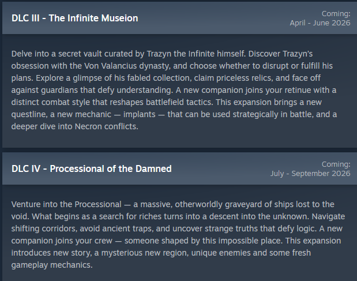
Task: Click the Coming label above April - June 2026
Action: [x=337, y=13]
